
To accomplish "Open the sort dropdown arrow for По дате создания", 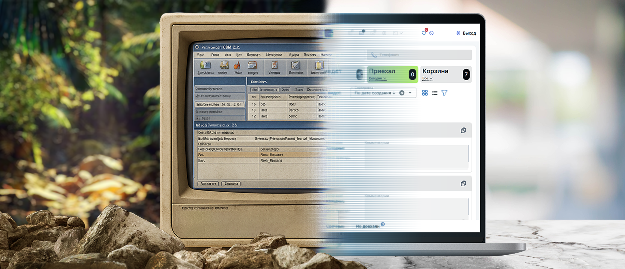I will [x=410, y=93].
